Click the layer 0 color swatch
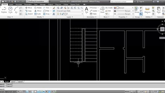The height and width of the screenshot is (93, 165). [65, 14]
